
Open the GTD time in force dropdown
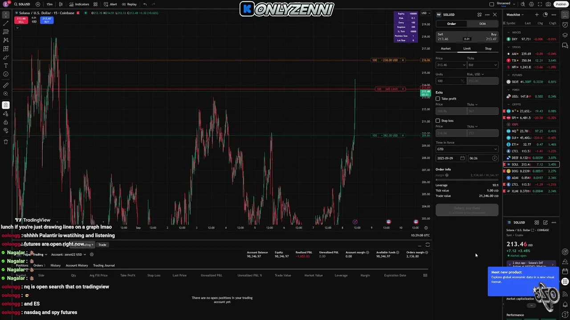coord(467,149)
